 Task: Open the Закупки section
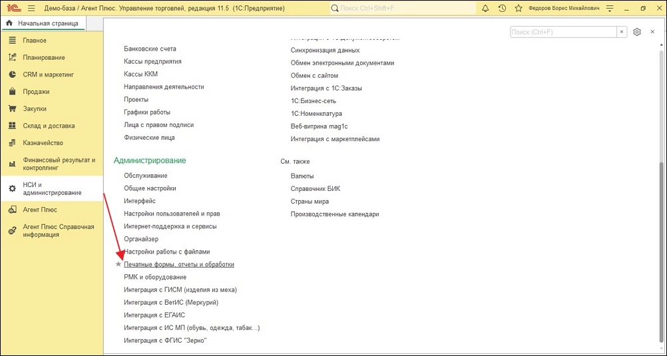(x=51, y=108)
